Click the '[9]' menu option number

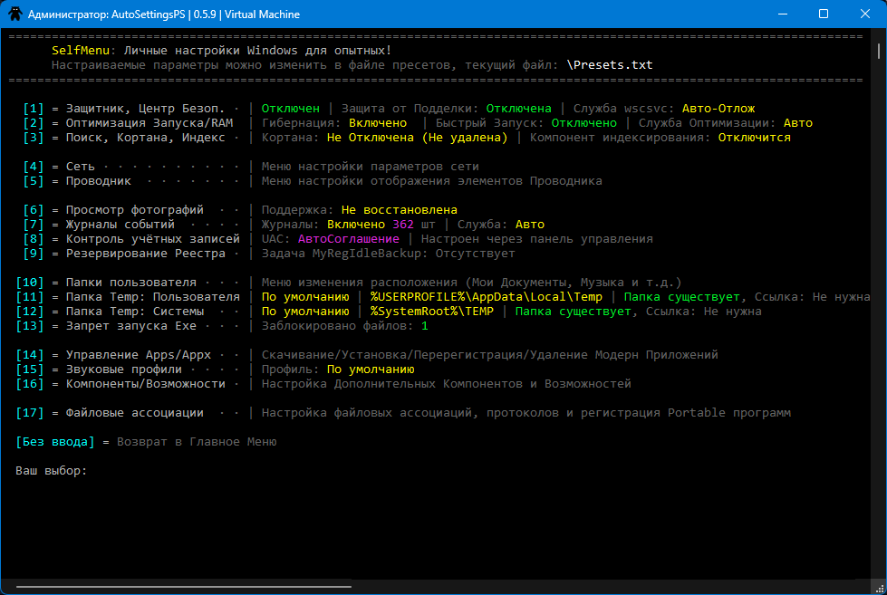tap(34, 254)
